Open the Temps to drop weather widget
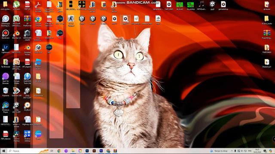 [219, 151]
